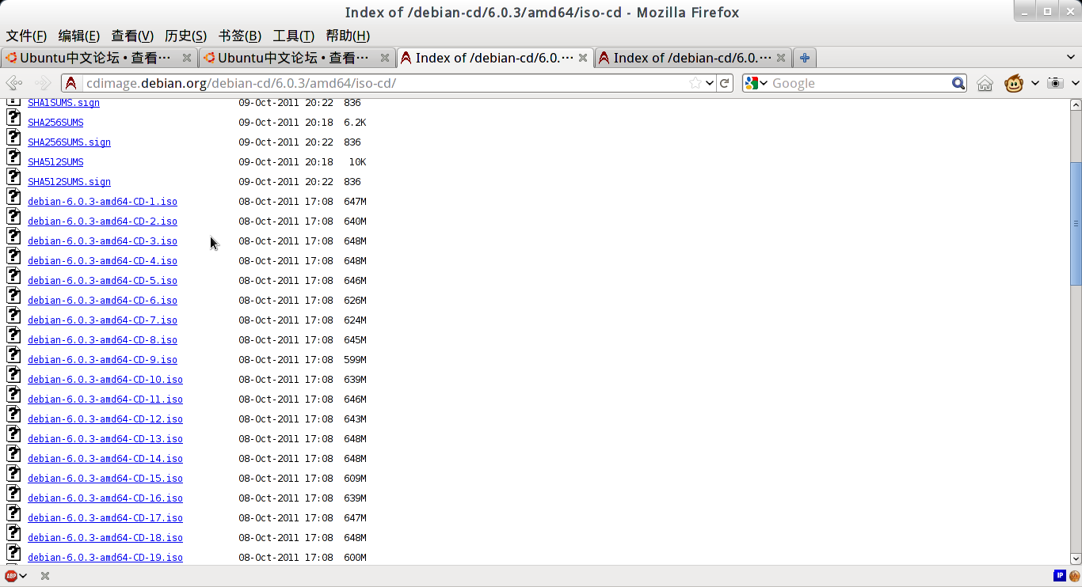Click the camera screenshot toolbar icon
This screenshot has height=587, width=1082.
pos(1055,83)
